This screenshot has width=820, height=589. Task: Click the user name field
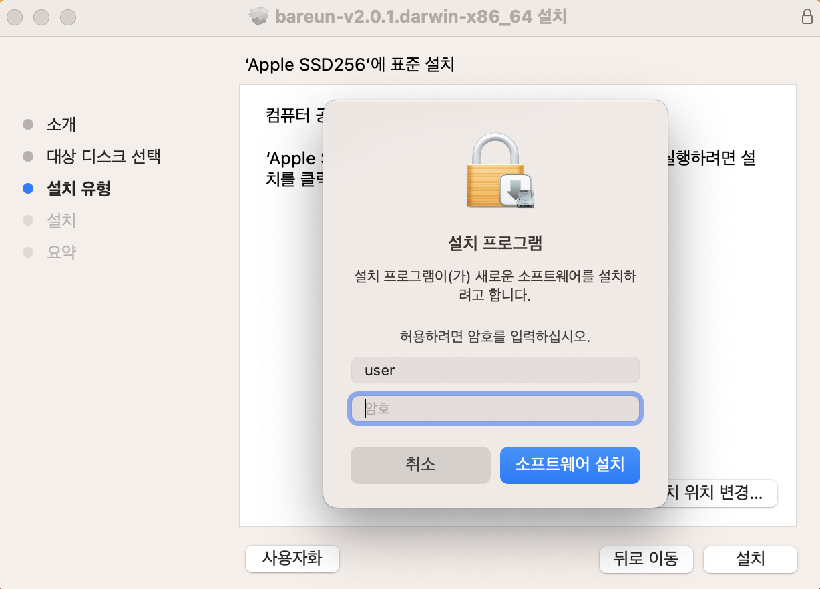(495, 369)
